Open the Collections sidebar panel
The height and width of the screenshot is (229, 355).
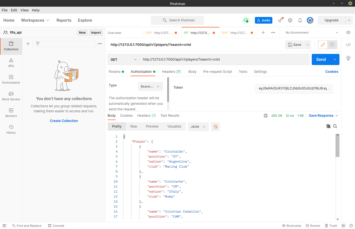(x=11, y=46)
